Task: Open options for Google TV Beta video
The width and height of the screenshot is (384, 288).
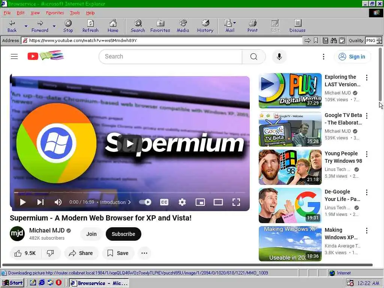Action: (x=367, y=115)
